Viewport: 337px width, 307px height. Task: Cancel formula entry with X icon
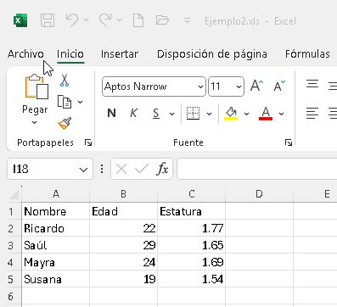tap(121, 169)
